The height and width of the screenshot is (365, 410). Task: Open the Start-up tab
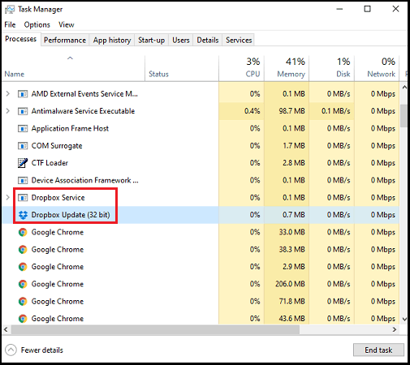pos(151,41)
